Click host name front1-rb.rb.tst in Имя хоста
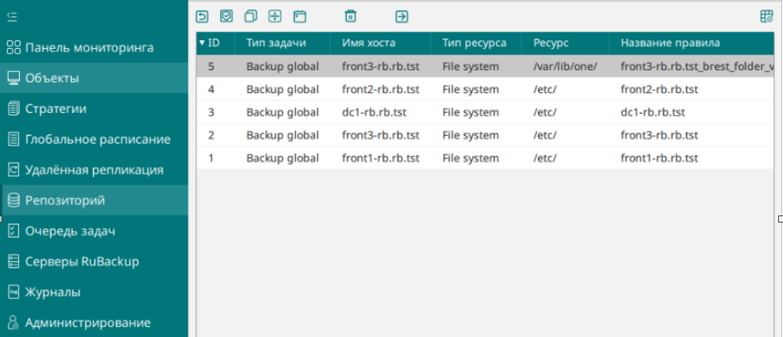The width and height of the screenshot is (783, 337). [381, 159]
